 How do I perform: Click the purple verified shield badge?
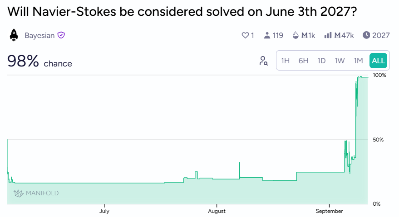point(61,35)
